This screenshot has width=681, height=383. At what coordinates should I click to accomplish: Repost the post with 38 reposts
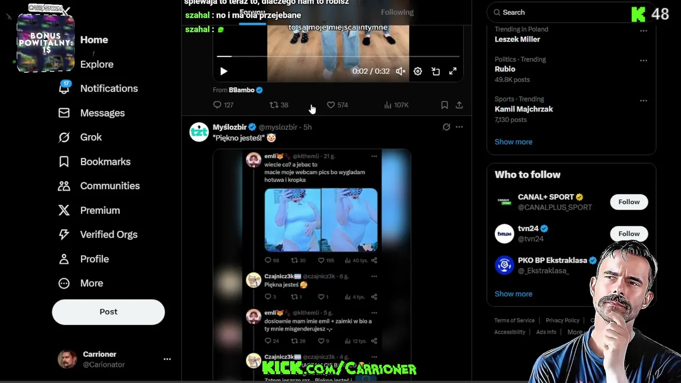point(279,105)
